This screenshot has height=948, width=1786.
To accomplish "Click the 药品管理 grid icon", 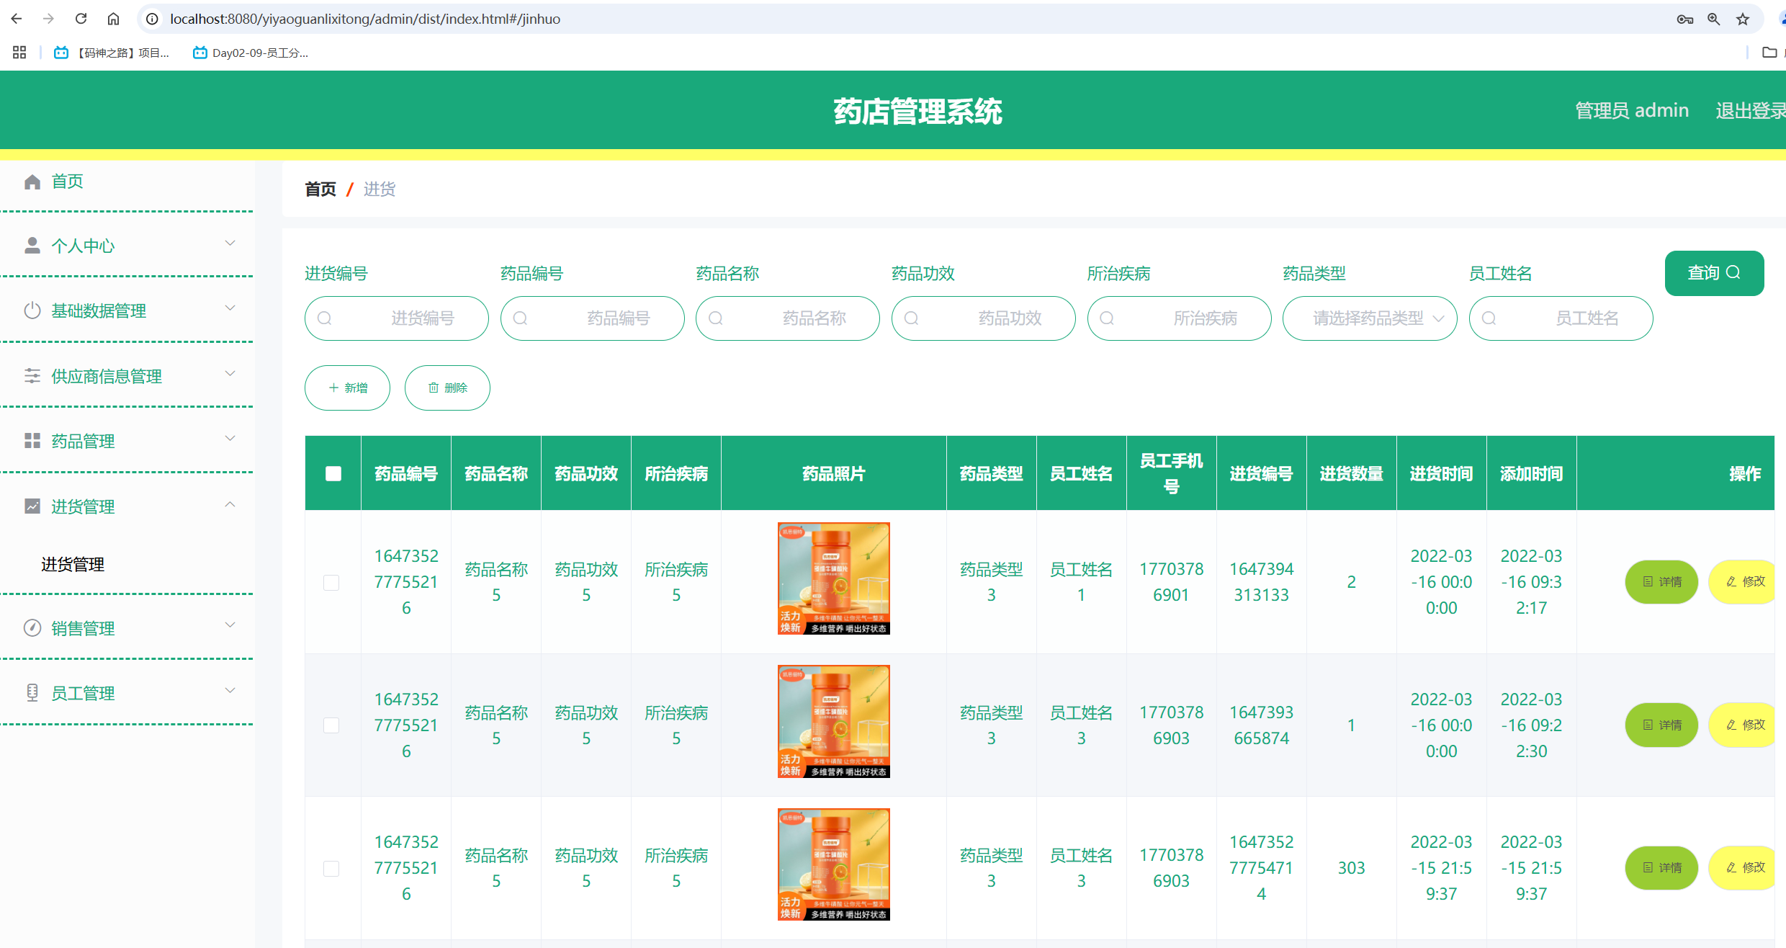I will click(x=32, y=441).
